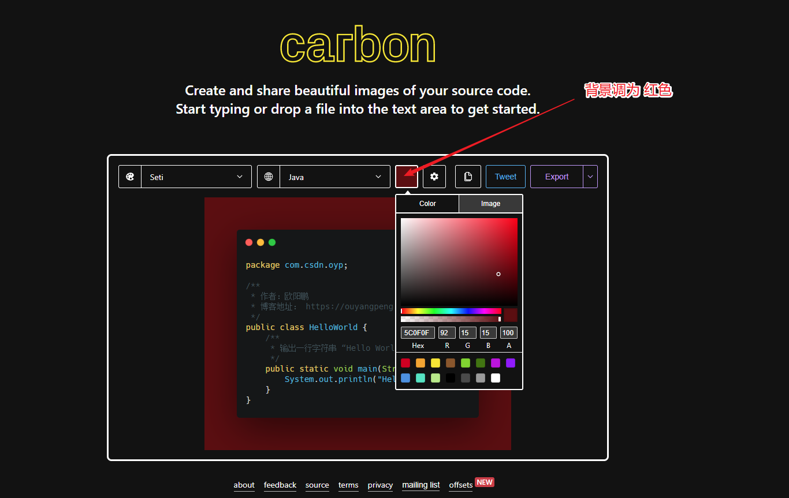This screenshot has width=789, height=498.
Task: Expand the Export options arrow
Action: point(590,177)
